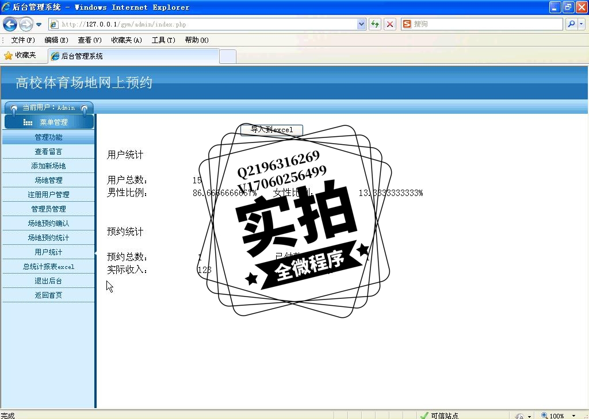Stop loading with the red X icon
This screenshot has height=419, width=589.
coord(390,24)
